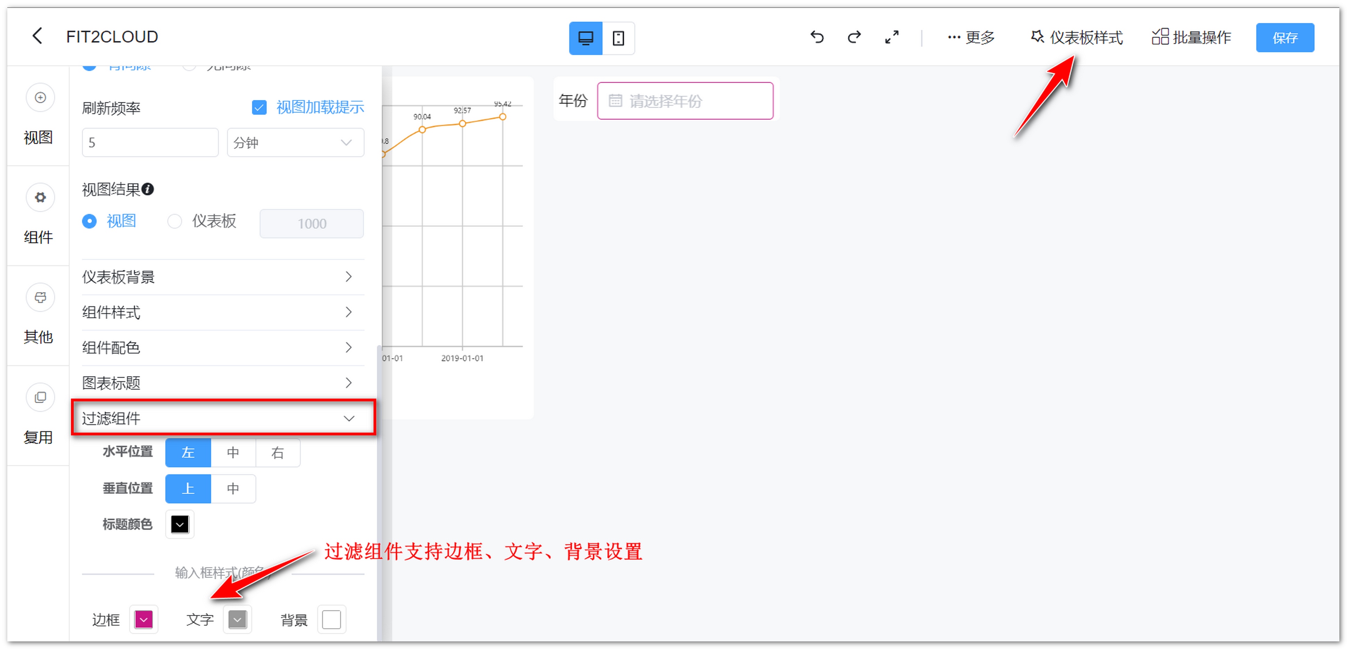Screen dimensions: 1347x649
Task: Set vertical position to 中
Action: click(233, 489)
